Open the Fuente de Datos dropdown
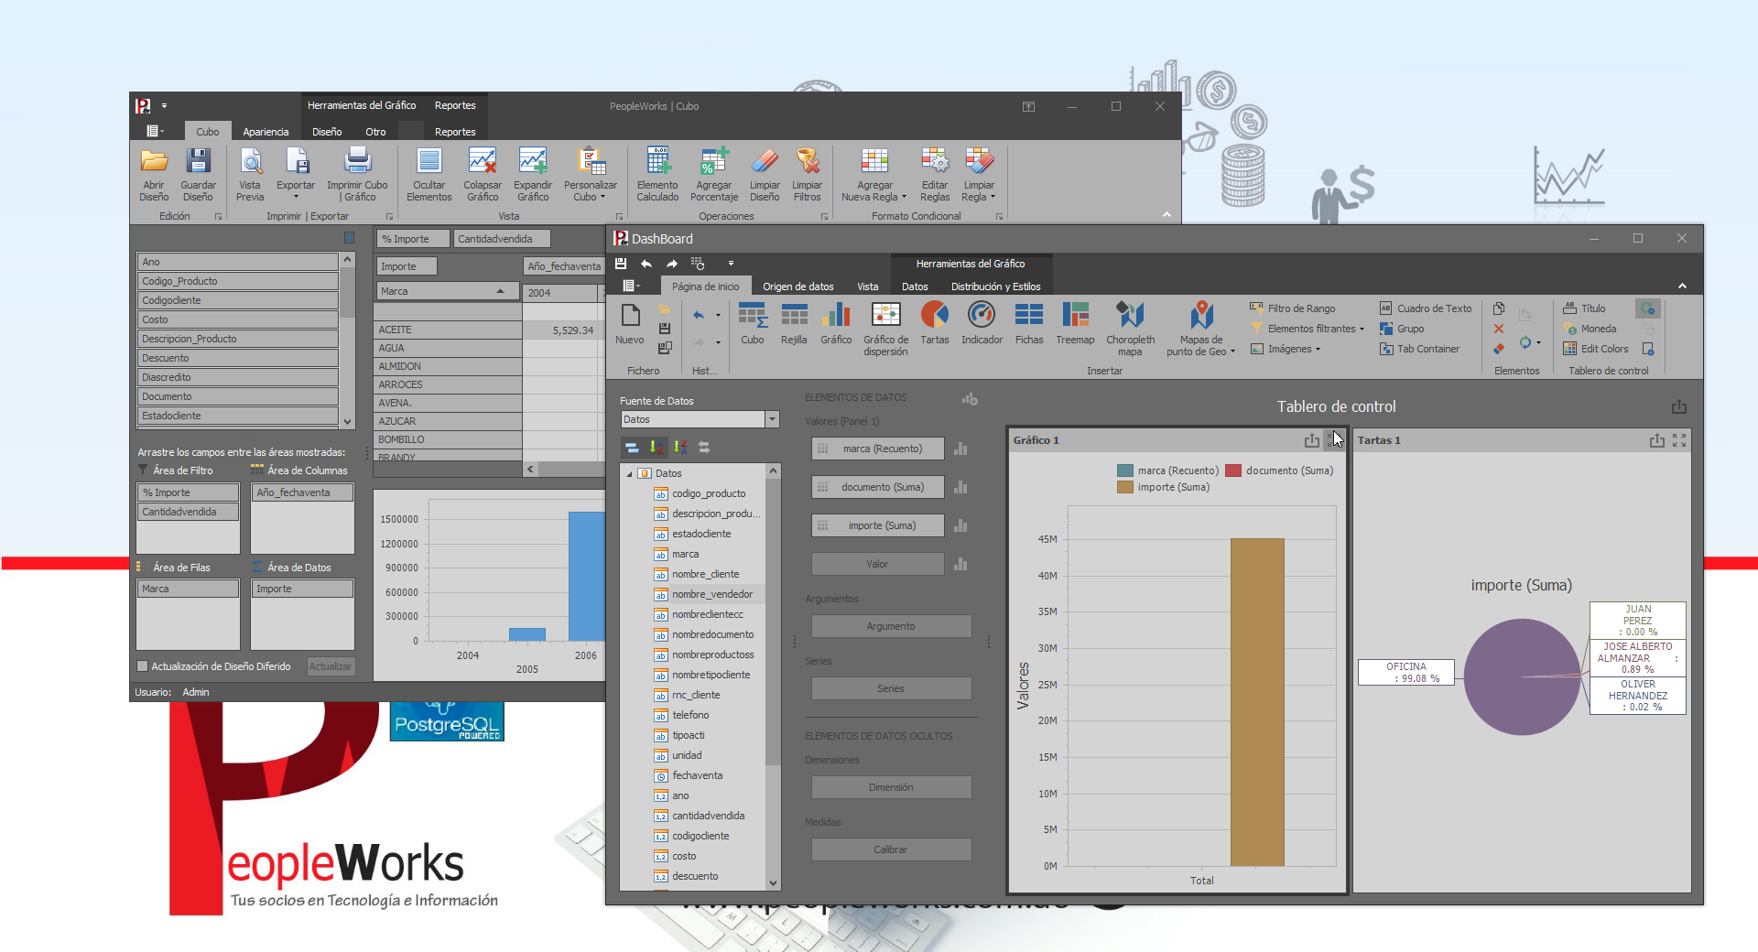1758x952 pixels. click(773, 419)
